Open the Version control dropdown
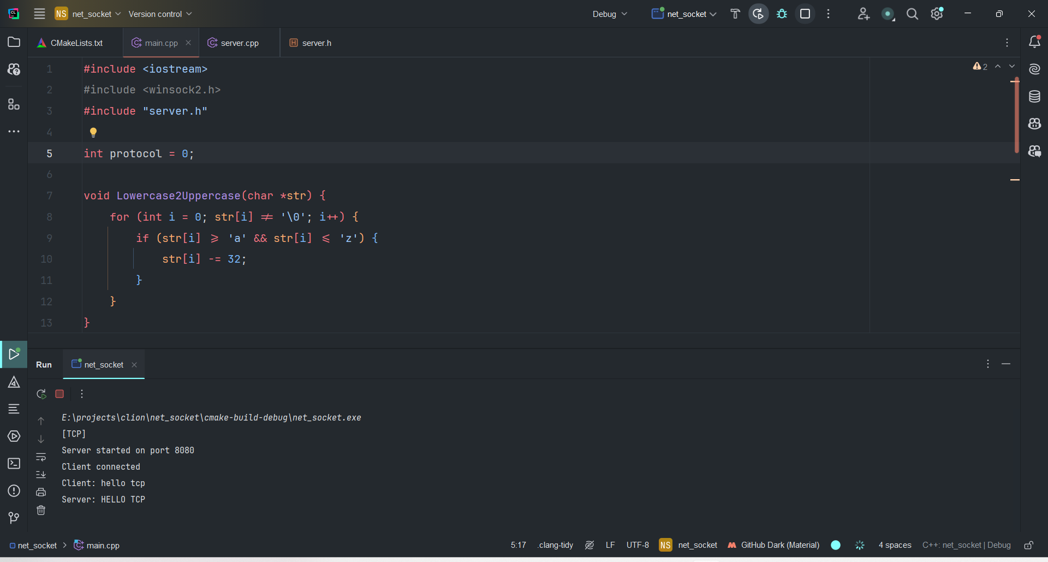The height and width of the screenshot is (562, 1048). [x=160, y=14]
